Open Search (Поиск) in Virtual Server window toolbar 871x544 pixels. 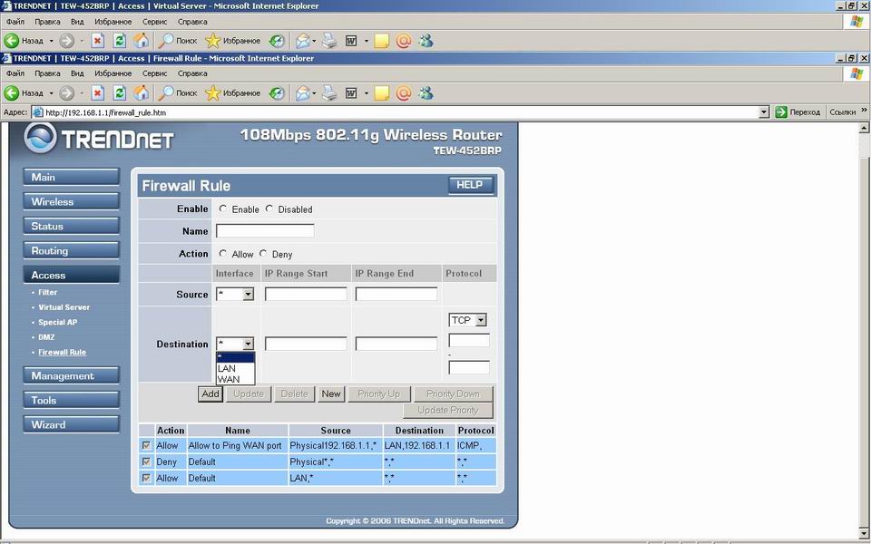tap(178, 41)
